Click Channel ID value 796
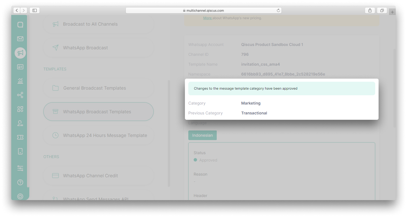 (245, 55)
